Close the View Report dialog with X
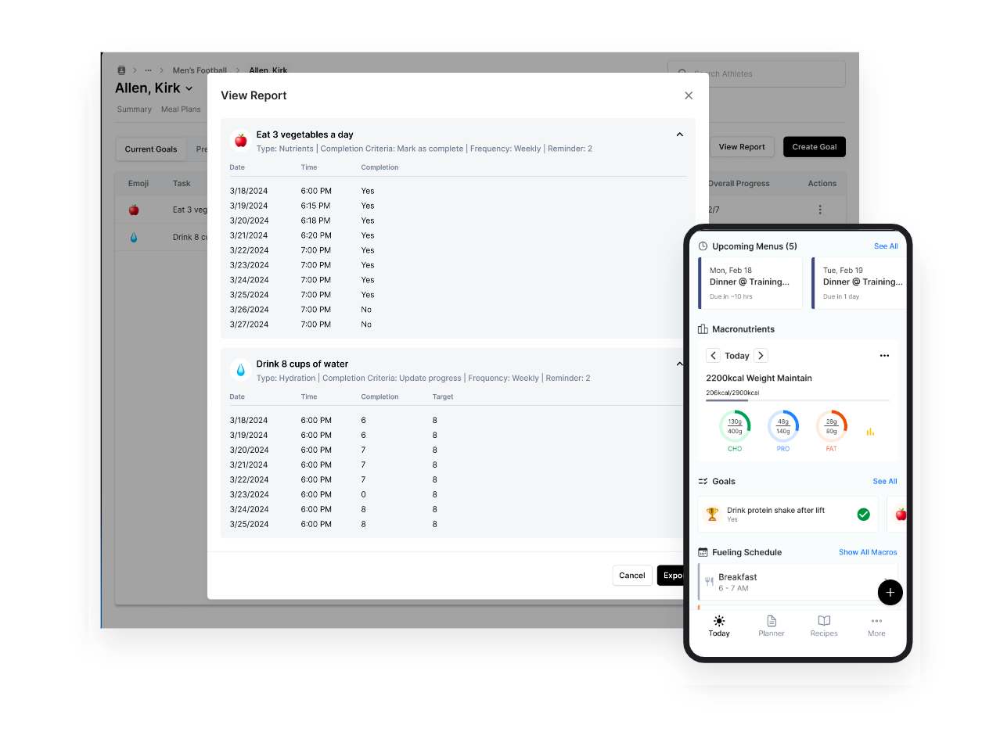The image size is (1000, 732). tap(689, 95)
